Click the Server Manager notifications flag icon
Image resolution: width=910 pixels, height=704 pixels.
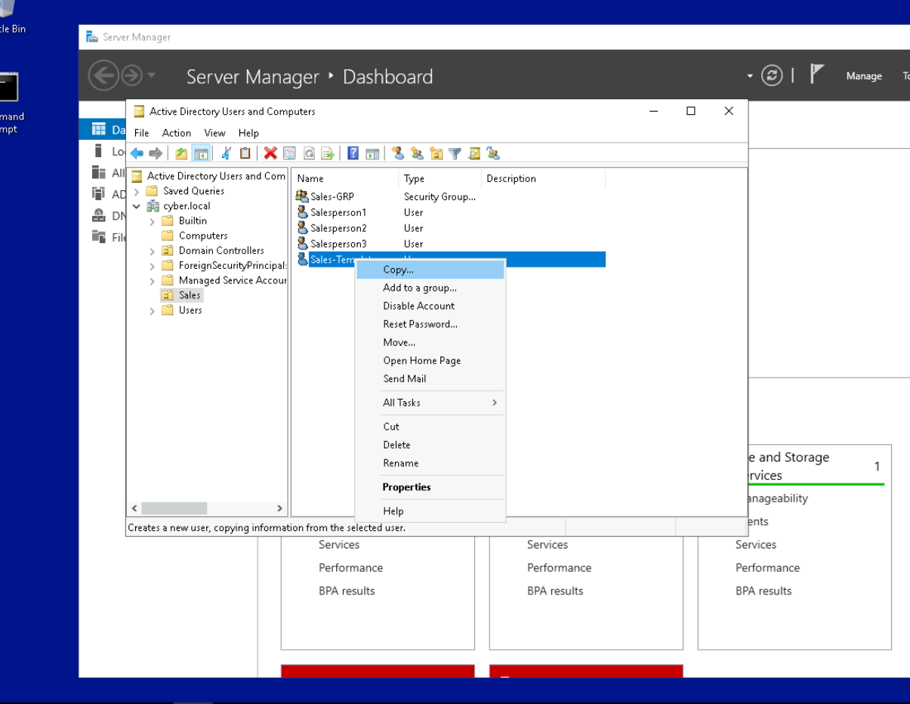[x=816, y=73]
